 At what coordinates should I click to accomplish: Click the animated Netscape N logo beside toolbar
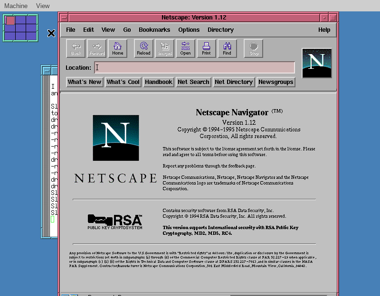[x=317, y=63]
